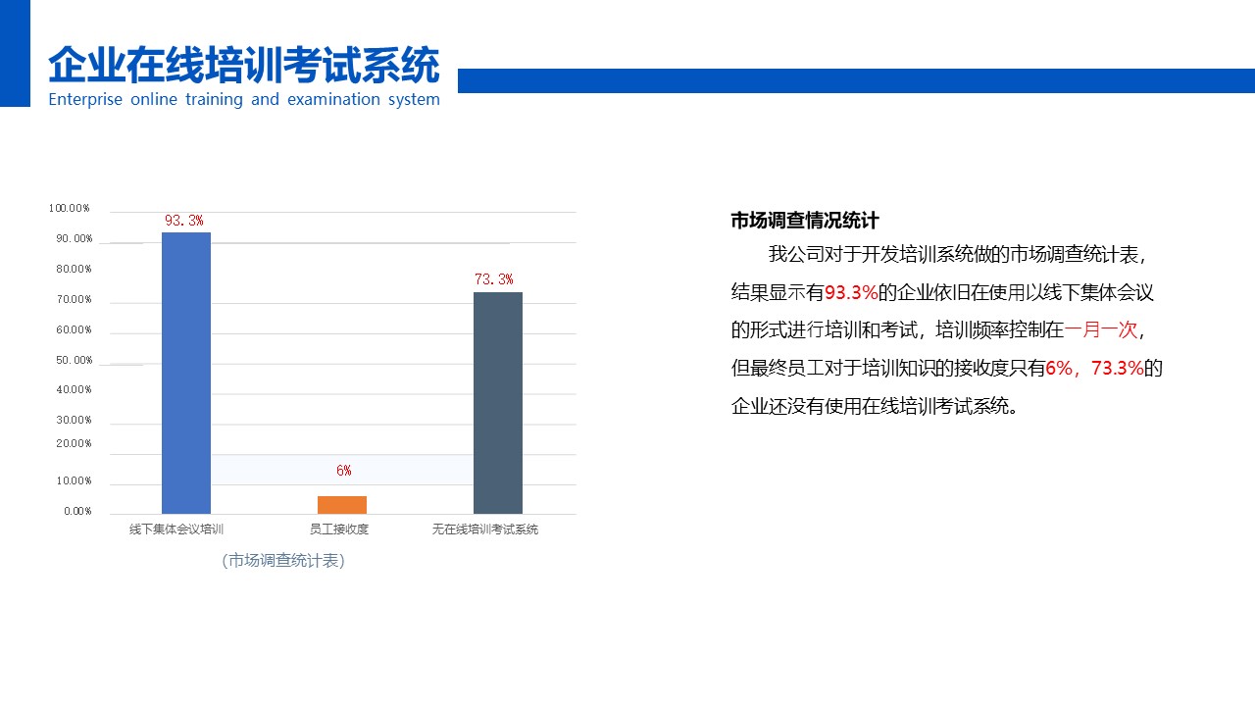Click the y-axis value 90.00%
This screenshot has width=1255, height=706.
[x=75, y=238]
